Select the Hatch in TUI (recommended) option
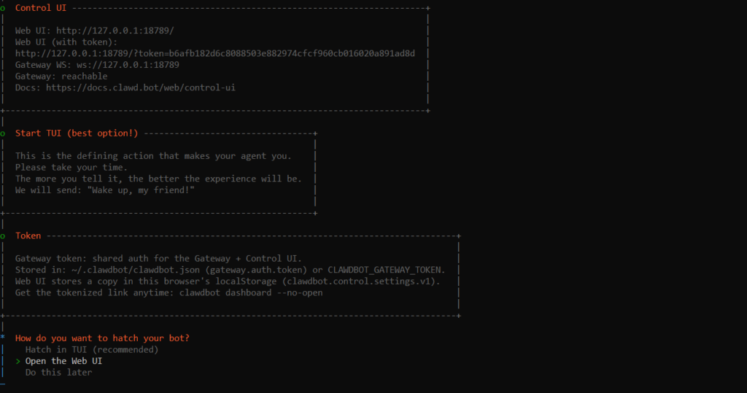The width and height of the screenshot is (747, 393). 91,350
